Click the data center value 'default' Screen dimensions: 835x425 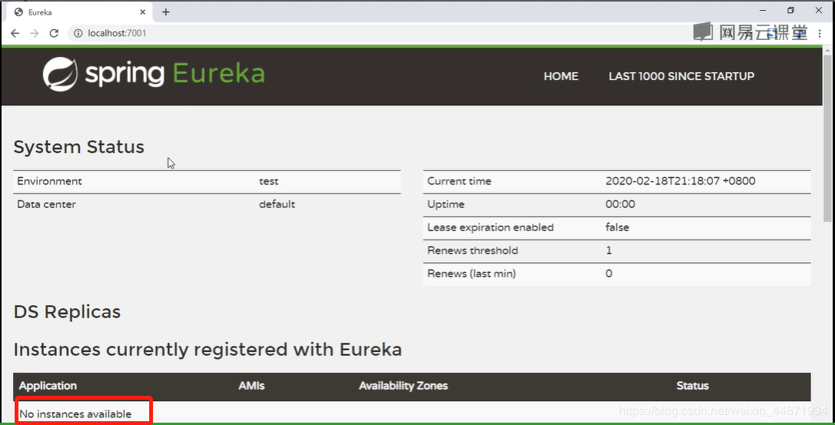coord(277,204)
